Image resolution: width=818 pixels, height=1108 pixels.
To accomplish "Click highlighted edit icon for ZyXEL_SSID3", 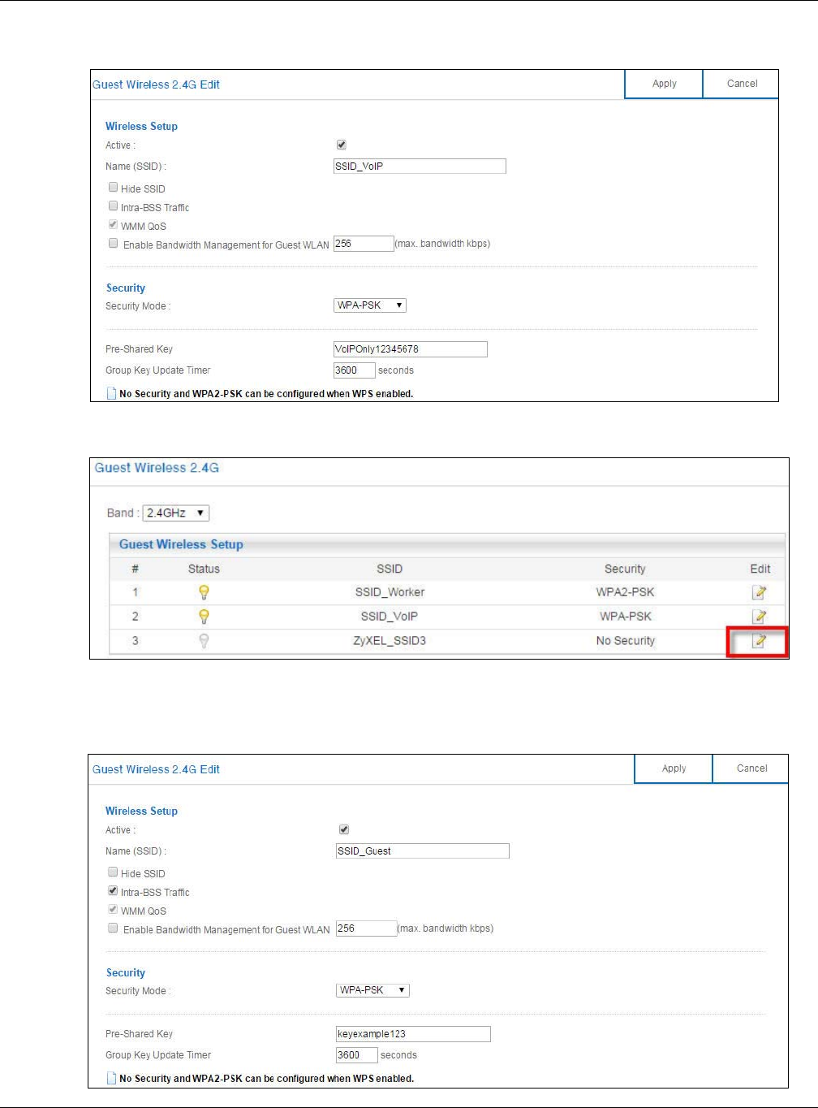I will [x=759, y=641].
